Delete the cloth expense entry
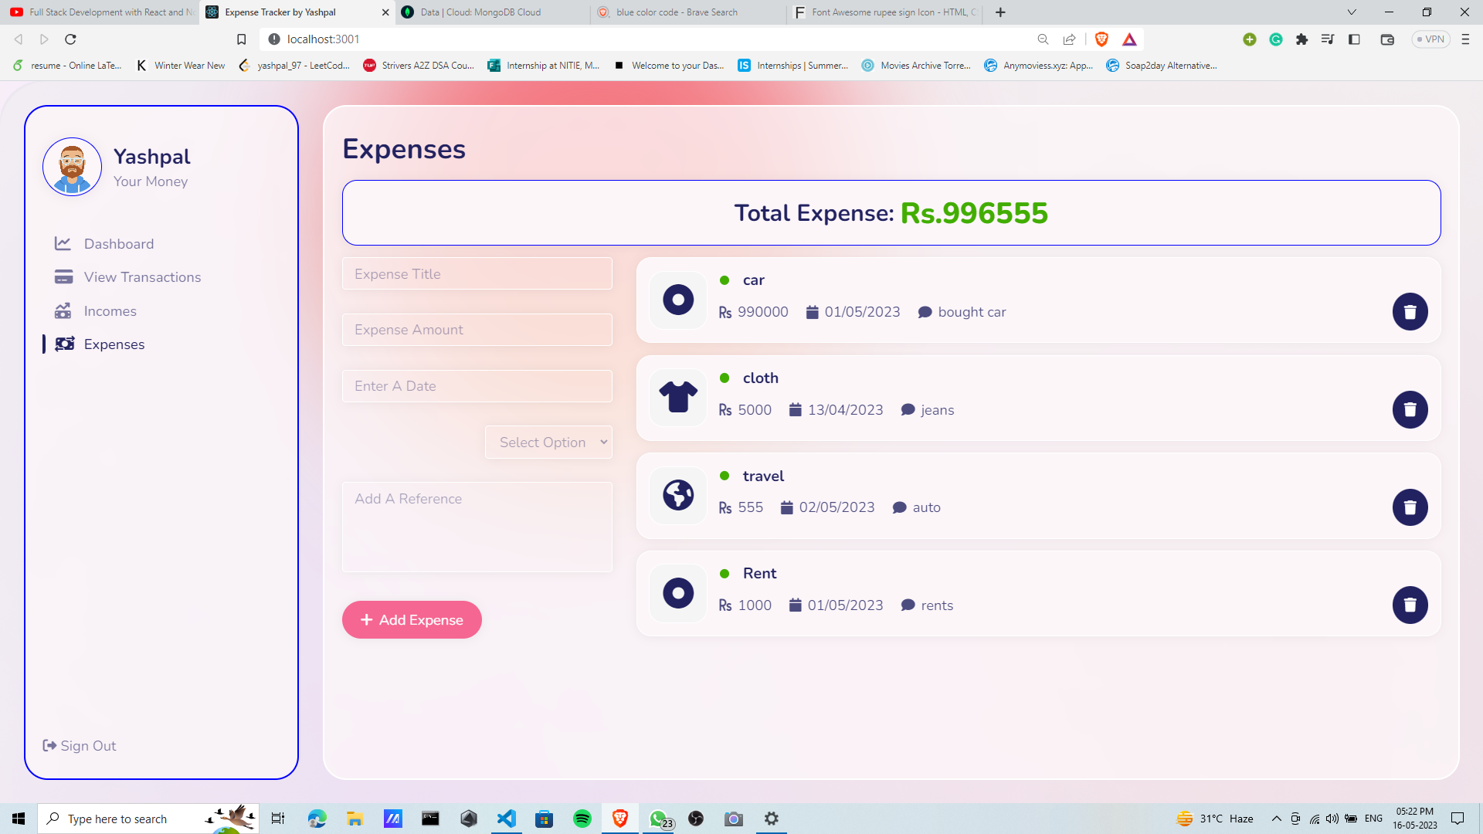The image size is (1483, 834). point(1409,409)
